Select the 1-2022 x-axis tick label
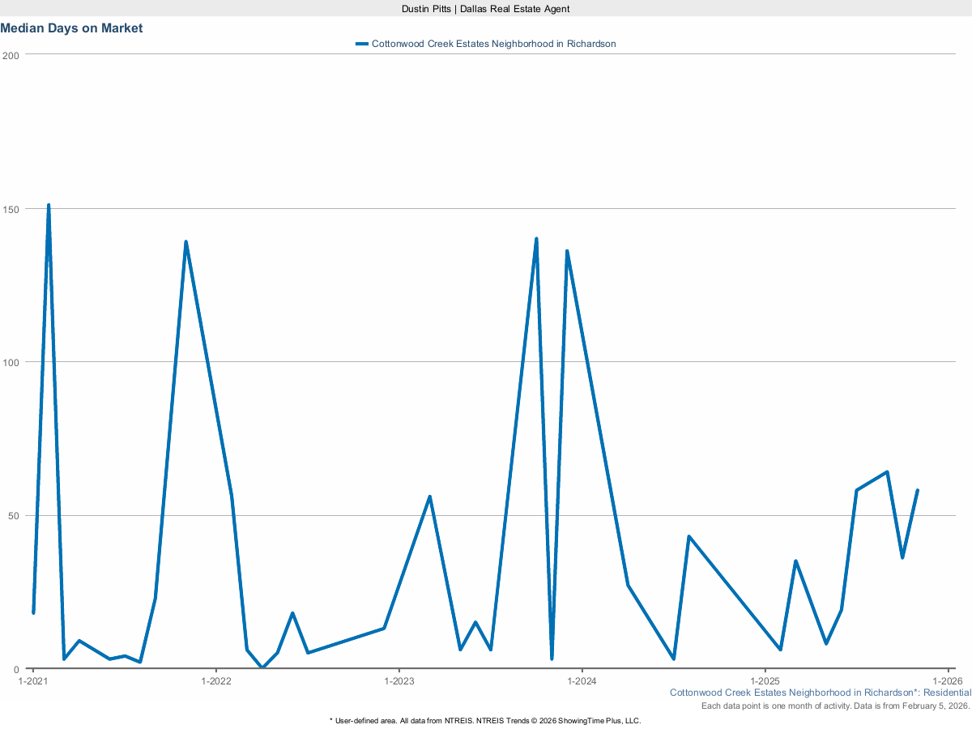The image size is (972, 729). pos(215,681)
